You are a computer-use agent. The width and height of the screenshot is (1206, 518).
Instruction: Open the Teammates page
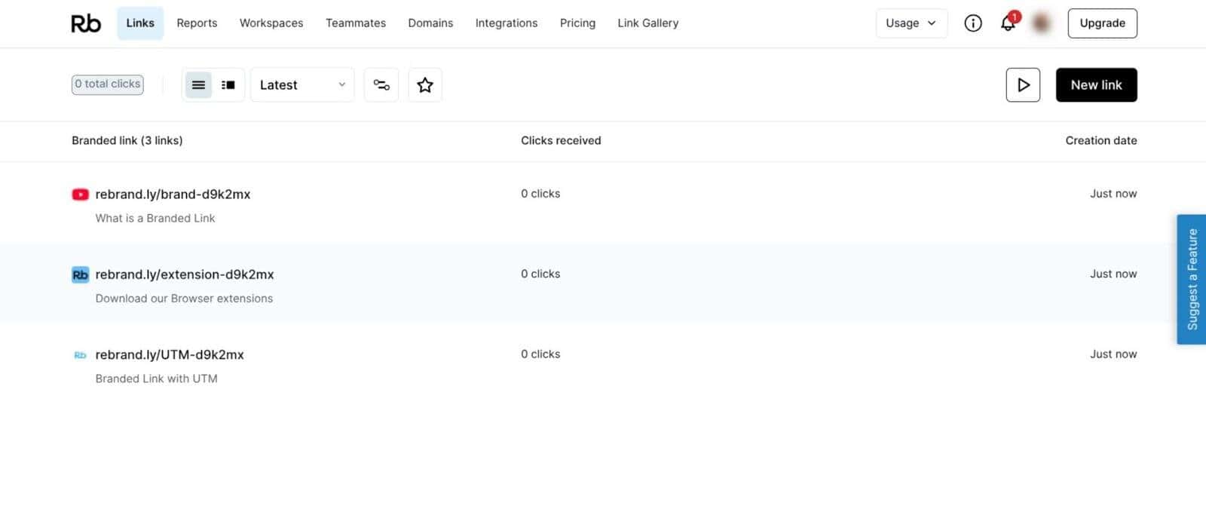tap(356, 23)
